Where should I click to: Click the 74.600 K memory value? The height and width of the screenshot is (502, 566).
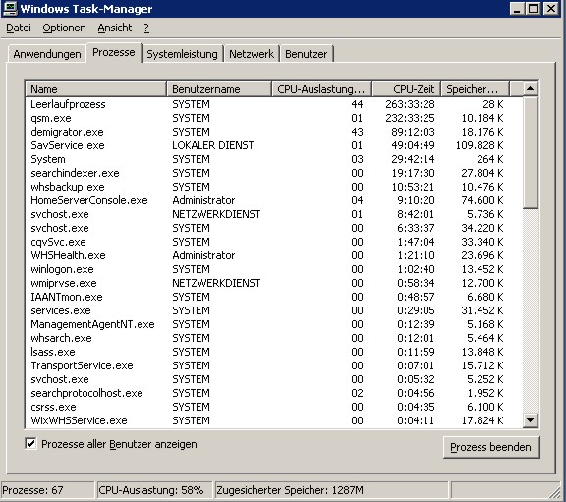[x=482, y=200]
